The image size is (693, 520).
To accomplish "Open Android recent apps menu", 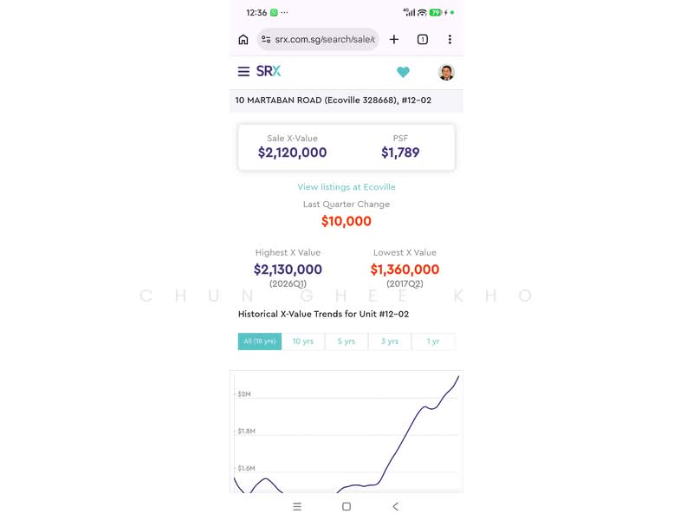I will click(297, 506).
